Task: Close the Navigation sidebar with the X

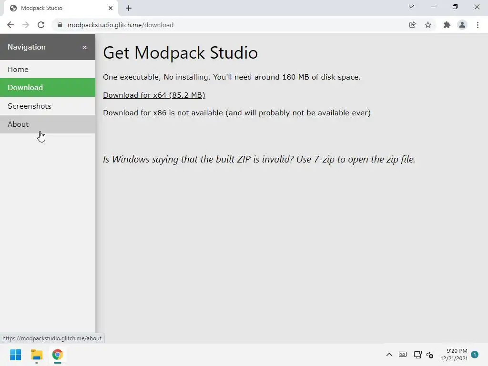Action: (x=85, y=47)
